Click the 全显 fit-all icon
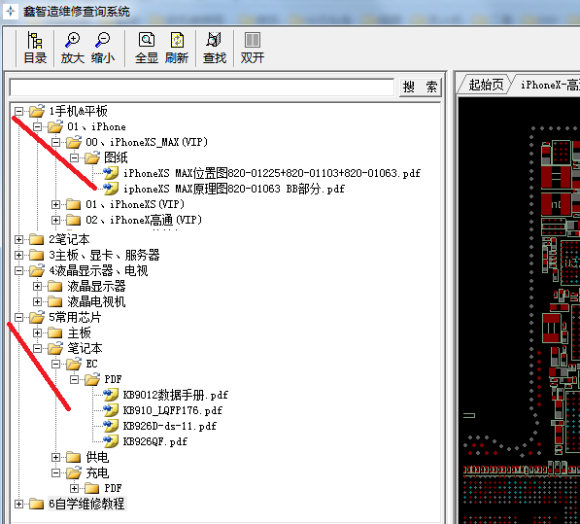 [x=147, y=40]
